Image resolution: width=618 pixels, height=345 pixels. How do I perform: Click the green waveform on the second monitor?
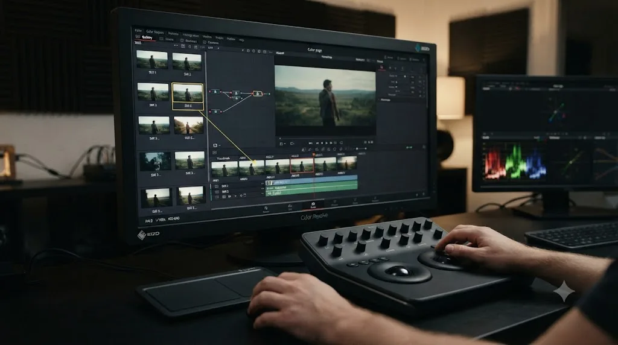point(515,162)
